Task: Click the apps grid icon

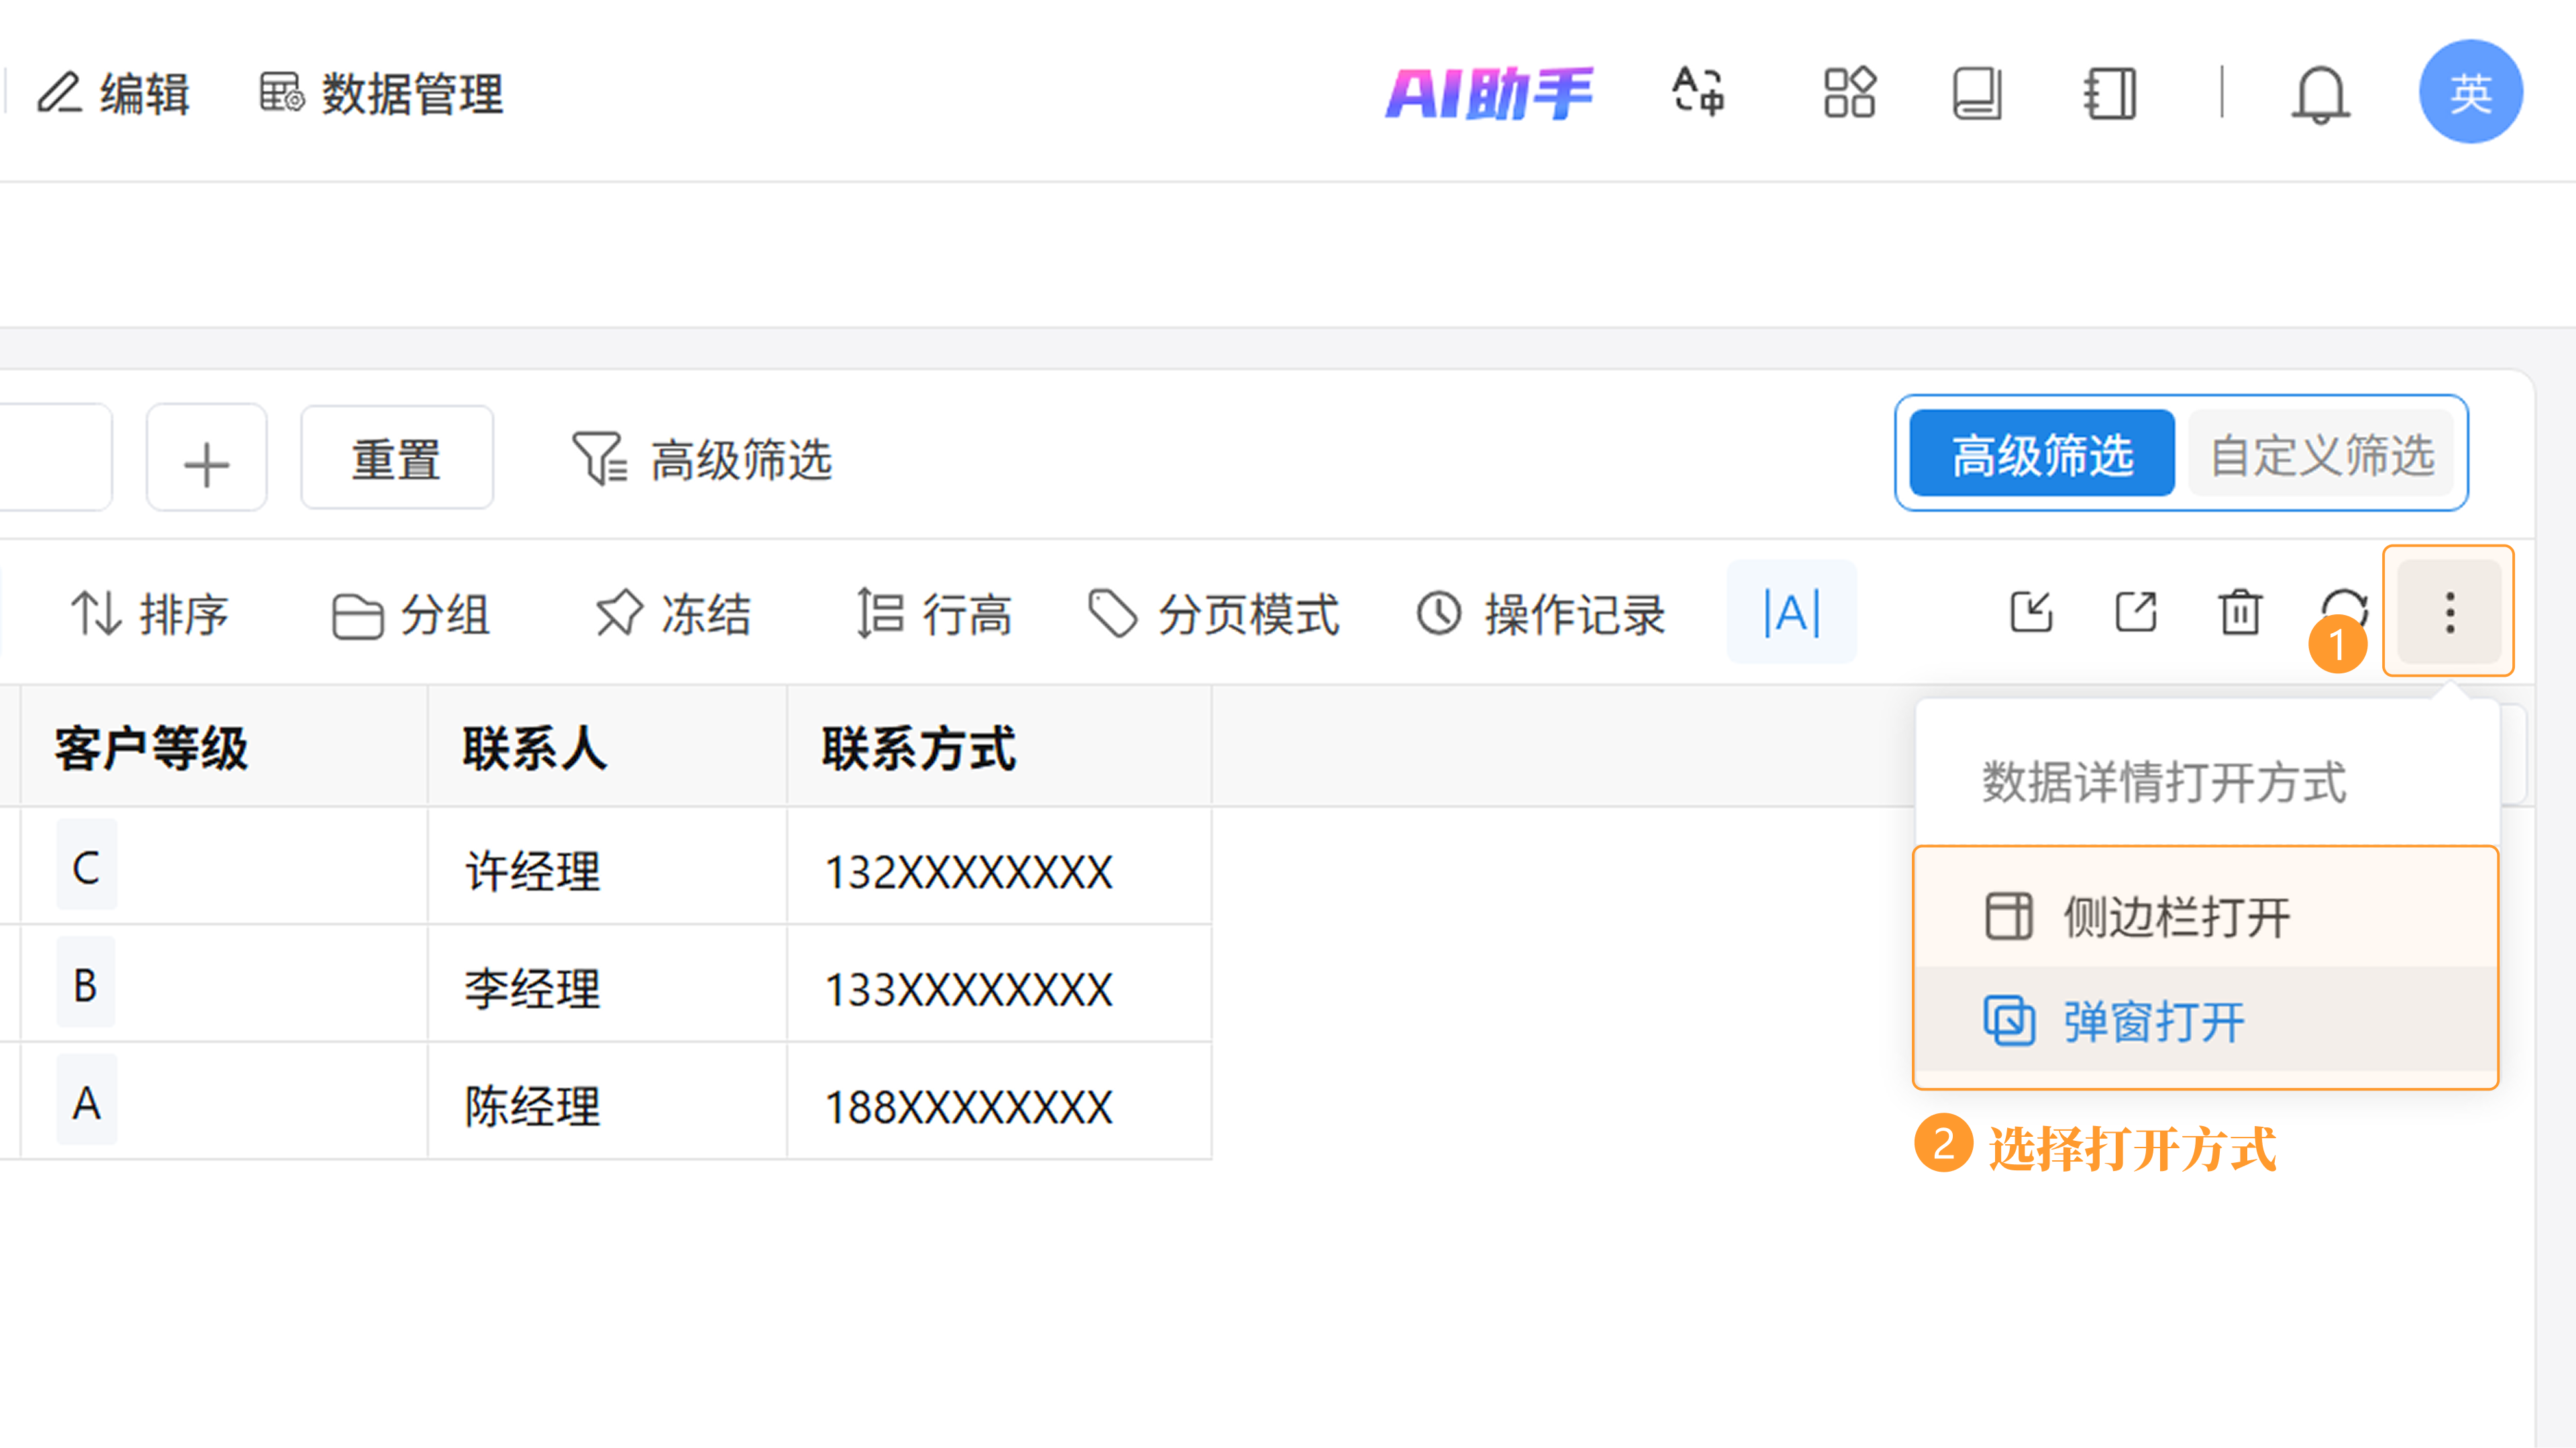Action: point(1849,92)
